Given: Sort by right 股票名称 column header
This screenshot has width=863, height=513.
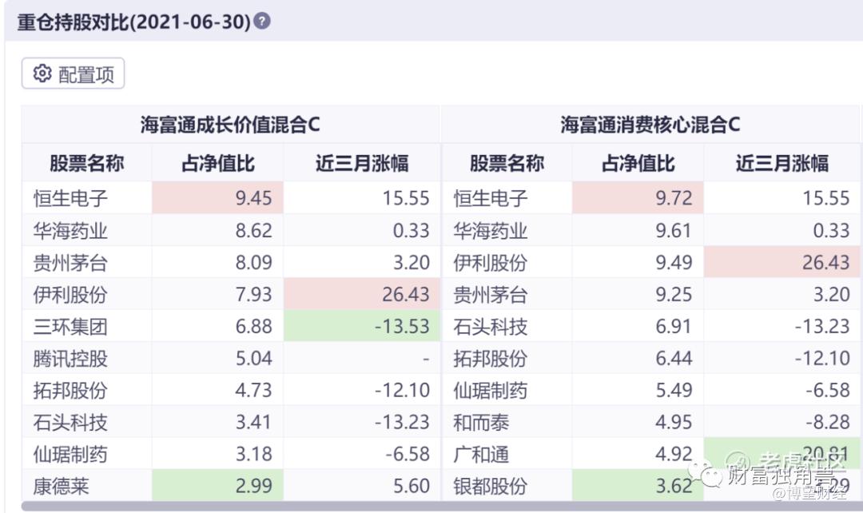Looking at the screenshot, I should pyautogui.click(x=507, y=164).
